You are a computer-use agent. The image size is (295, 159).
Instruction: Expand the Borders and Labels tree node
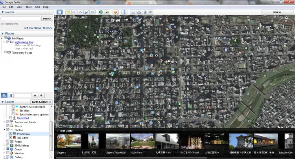point(4,122)
